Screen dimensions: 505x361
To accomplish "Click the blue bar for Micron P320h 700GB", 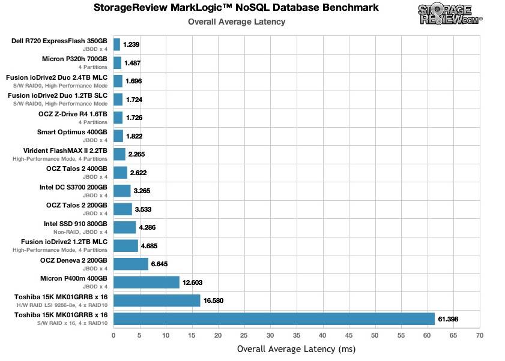I will pos(117,63).
